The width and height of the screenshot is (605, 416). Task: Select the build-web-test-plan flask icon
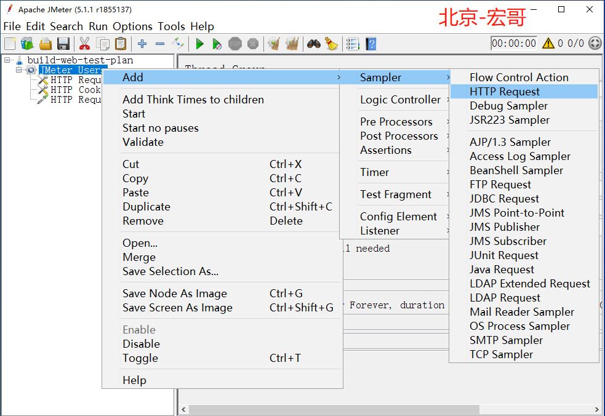(x=19, y=60)
